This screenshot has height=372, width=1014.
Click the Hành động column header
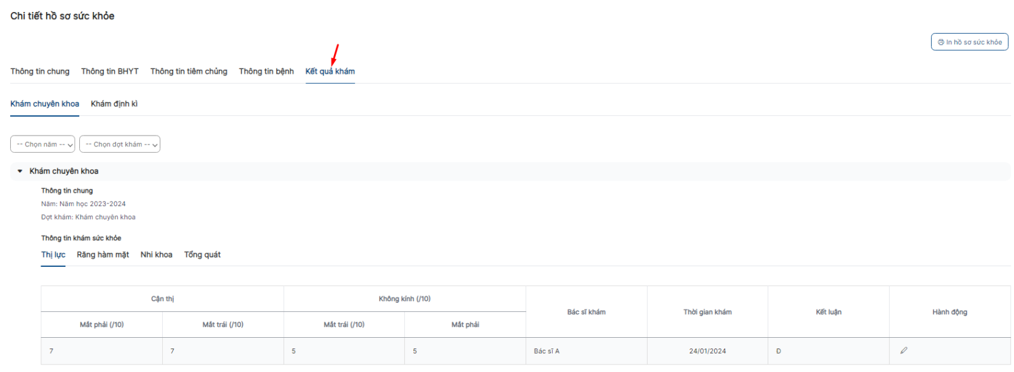(949, 312)
